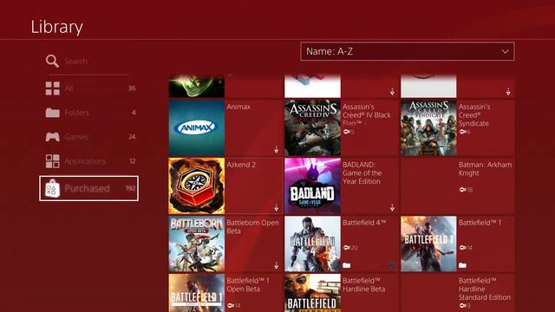The image size is (555, 312).
Task: Choose the Games menu label
Action: coord(76,137)
